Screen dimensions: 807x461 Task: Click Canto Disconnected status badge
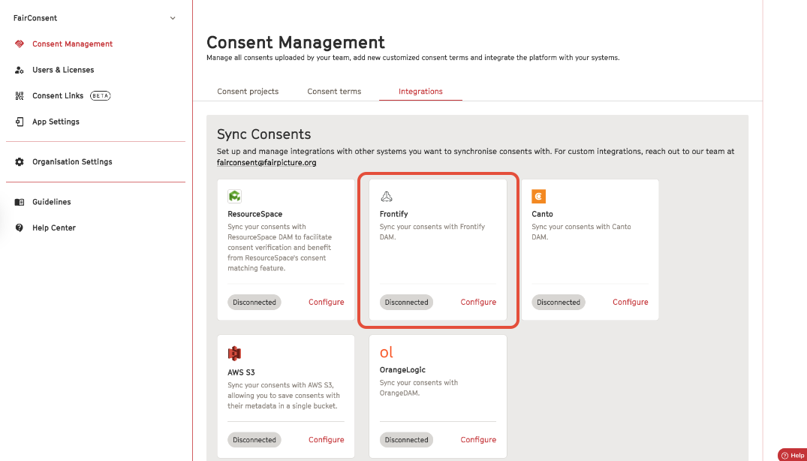(x=559, y=302)
